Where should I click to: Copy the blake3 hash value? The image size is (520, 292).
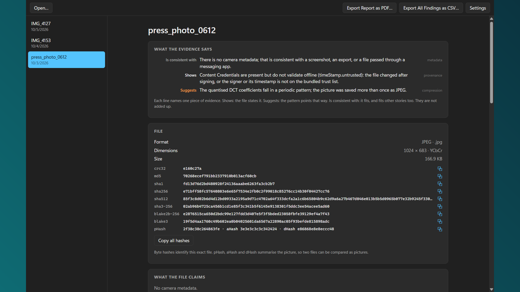point(440,221)
